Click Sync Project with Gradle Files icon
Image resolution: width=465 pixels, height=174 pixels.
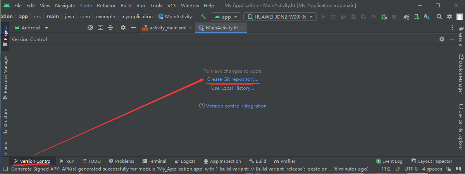pos(406,17)
